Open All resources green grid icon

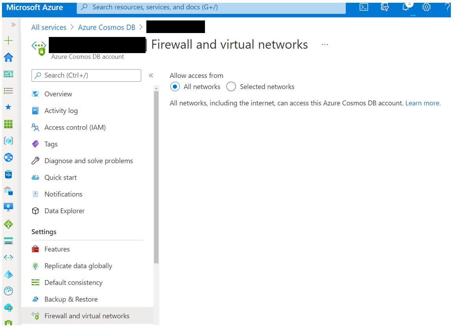coord(8,124)
